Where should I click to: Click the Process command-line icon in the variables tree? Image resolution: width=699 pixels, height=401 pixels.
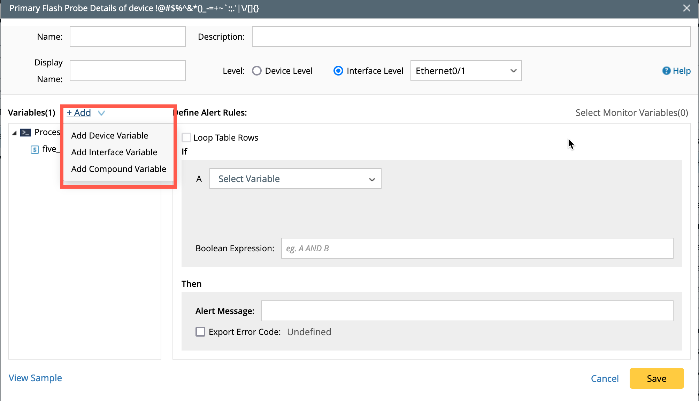(x=25, y=132)
